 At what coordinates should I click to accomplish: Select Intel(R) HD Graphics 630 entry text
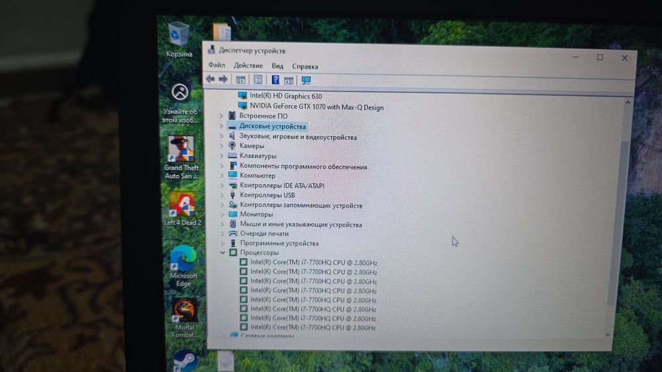(285, 96)
